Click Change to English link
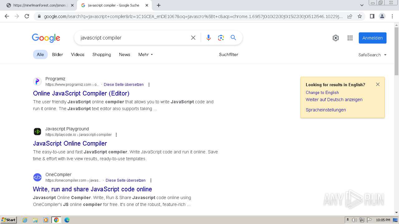The height and width of the screenshot is (224, 399). [x=322, y=92]
